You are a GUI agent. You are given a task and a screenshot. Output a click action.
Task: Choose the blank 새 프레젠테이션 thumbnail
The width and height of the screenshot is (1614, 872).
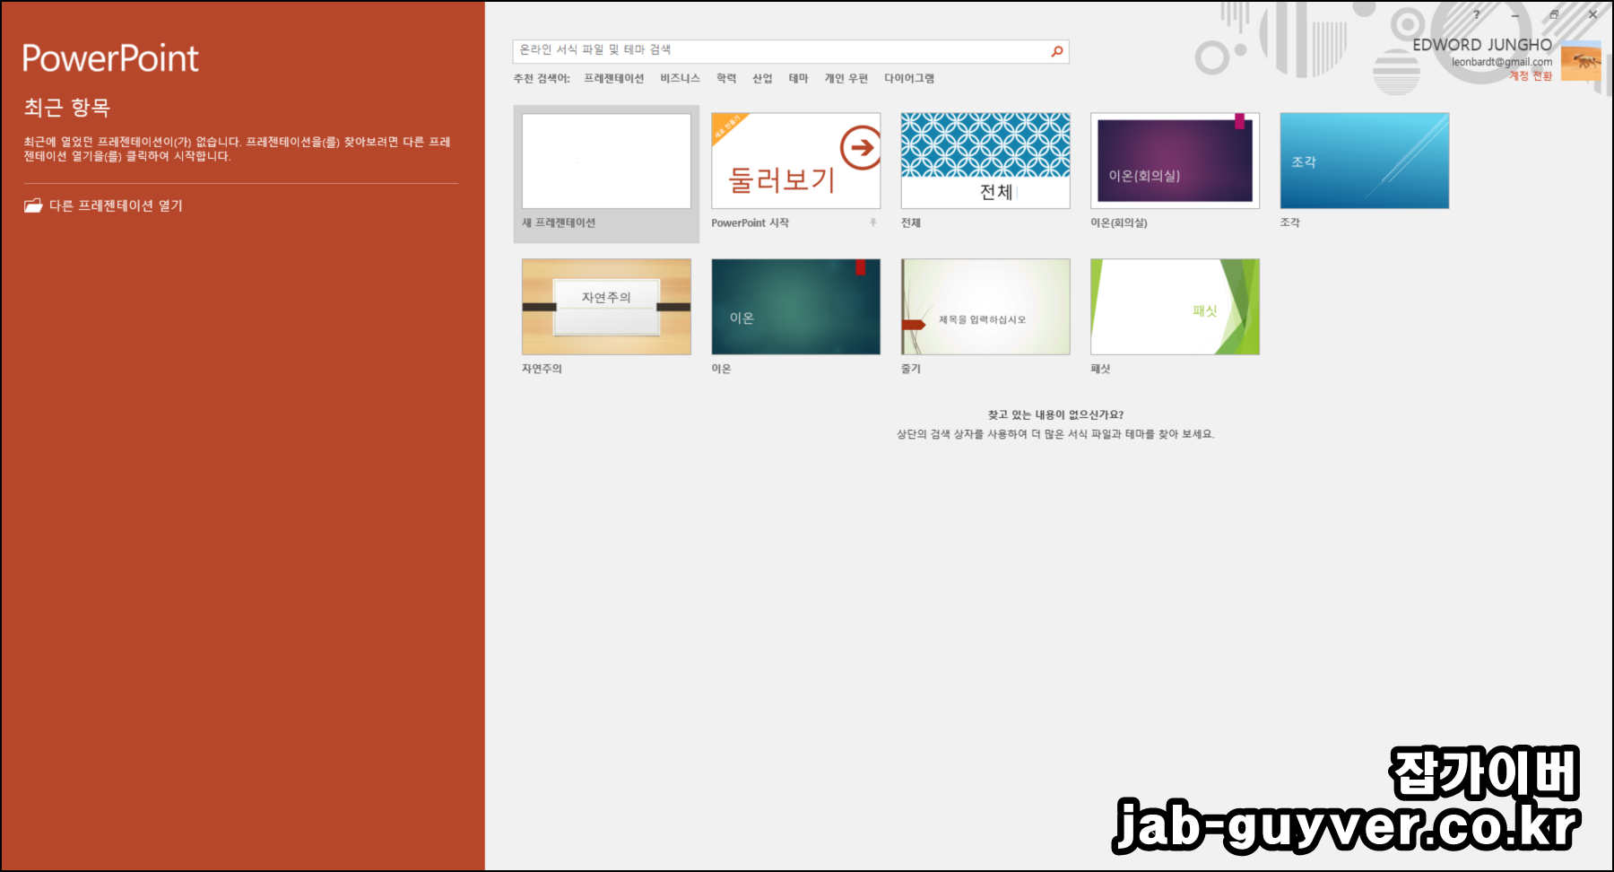click(606, 161)
